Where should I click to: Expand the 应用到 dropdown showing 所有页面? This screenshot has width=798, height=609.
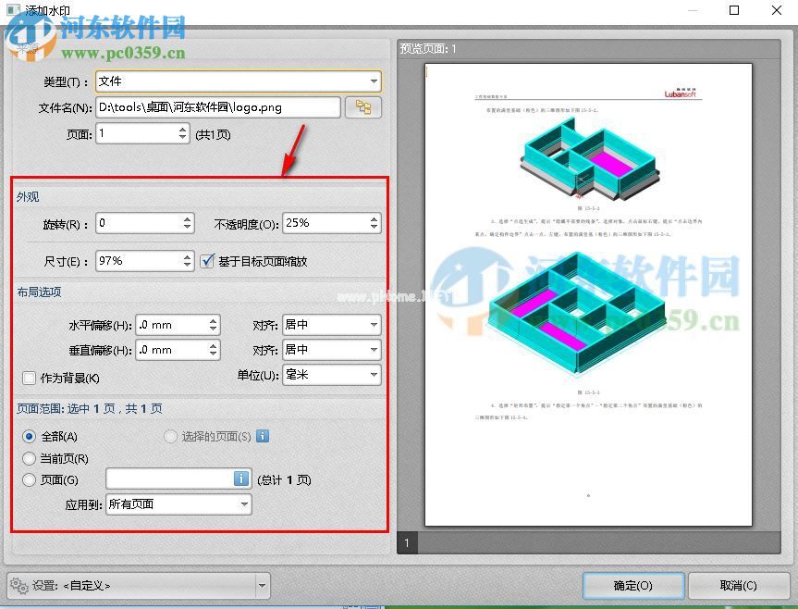pos(244,504)
